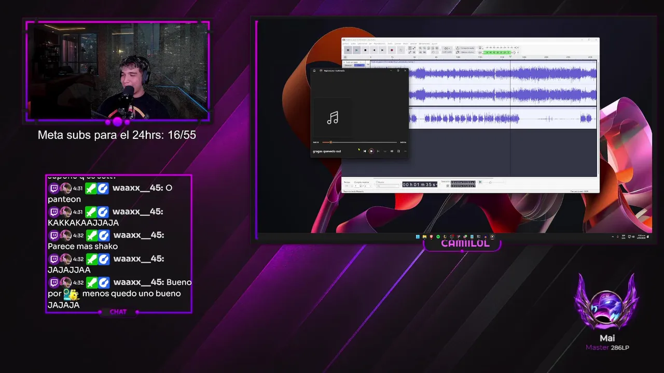Click media player's Next track button

(x=378, y=151)
